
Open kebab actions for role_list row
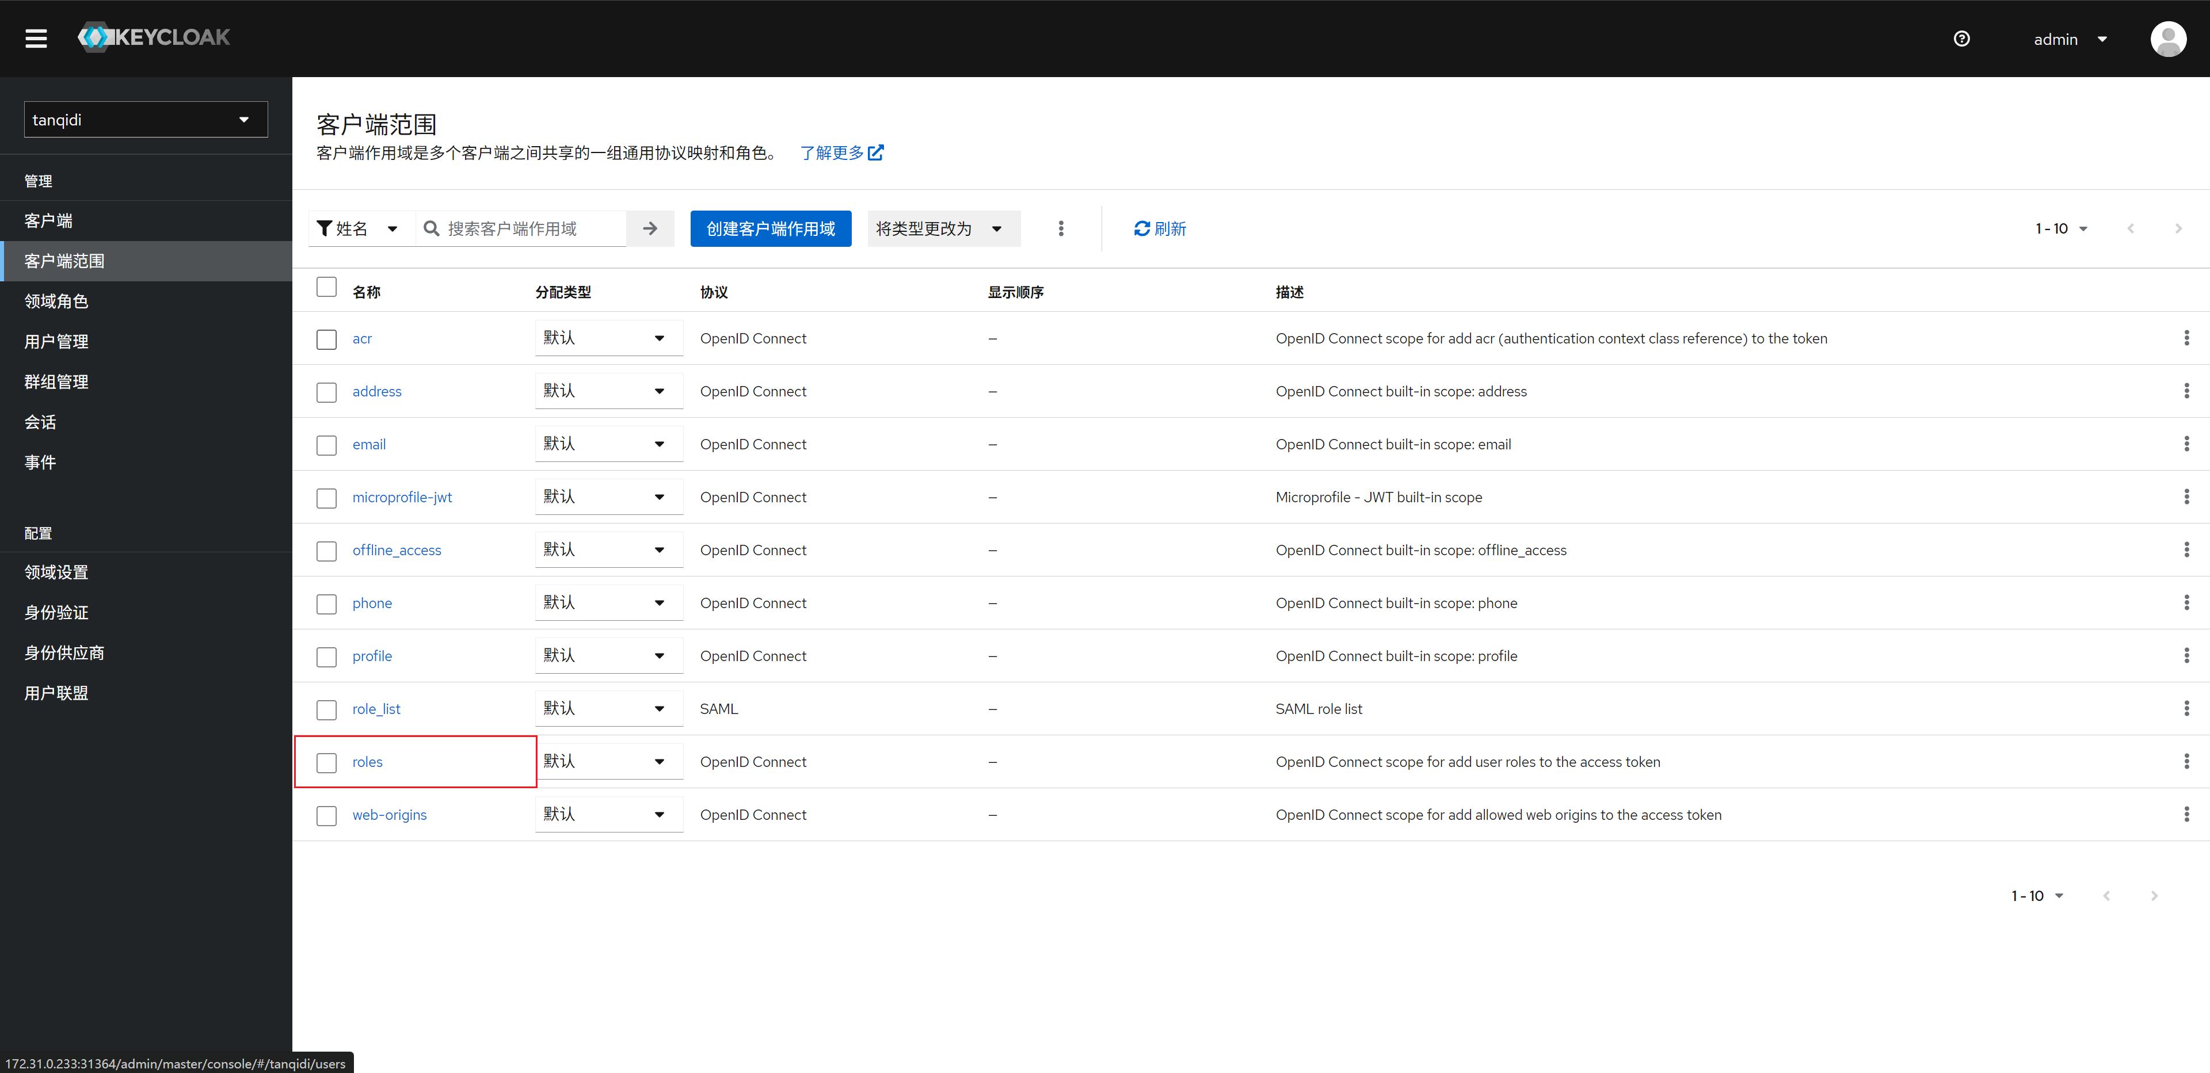tap(2186, 708)
